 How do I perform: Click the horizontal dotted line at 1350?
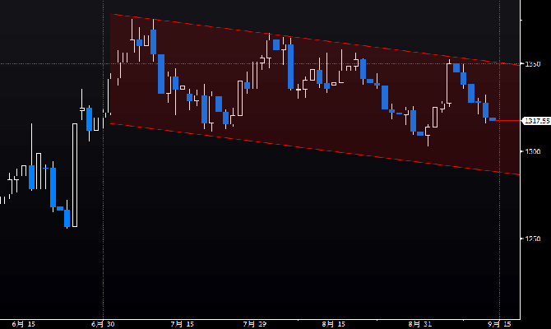(x=49, y=64)
